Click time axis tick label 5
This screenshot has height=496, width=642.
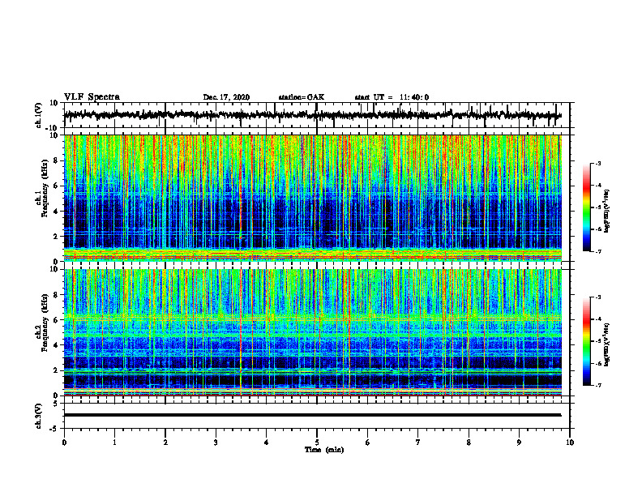click(317, 443)
